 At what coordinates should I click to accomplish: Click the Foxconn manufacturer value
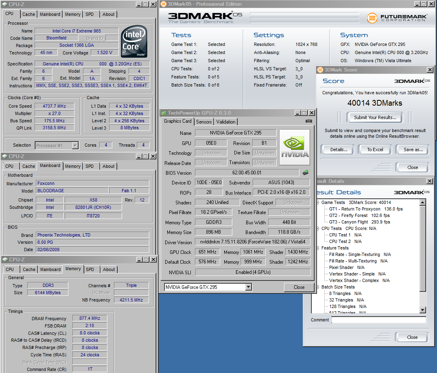click(x=92, y=183)
